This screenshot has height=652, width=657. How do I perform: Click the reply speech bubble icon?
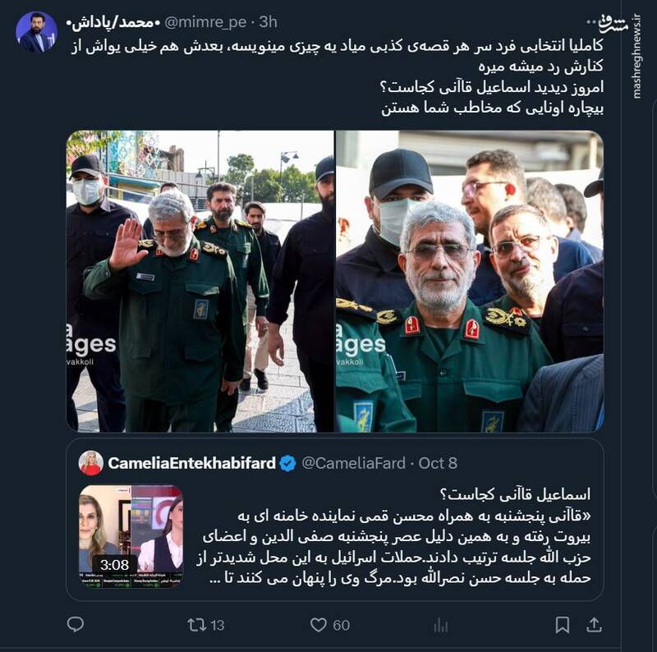(76, 624)
